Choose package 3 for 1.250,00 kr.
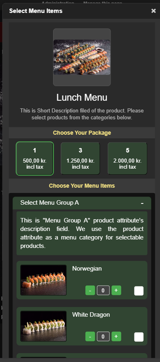 (80, 159)
